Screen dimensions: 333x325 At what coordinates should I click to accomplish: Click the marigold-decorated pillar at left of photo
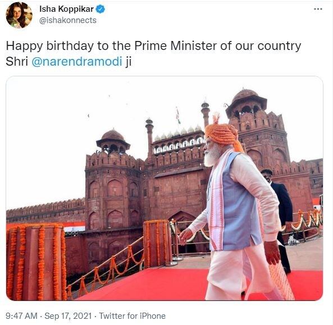tap(36, 262)
